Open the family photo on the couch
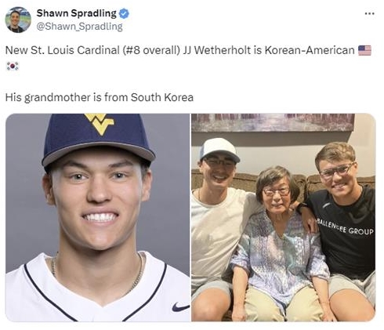Image resolution: width=384 pixels, height=330 pixels. (x=284, y=217)
